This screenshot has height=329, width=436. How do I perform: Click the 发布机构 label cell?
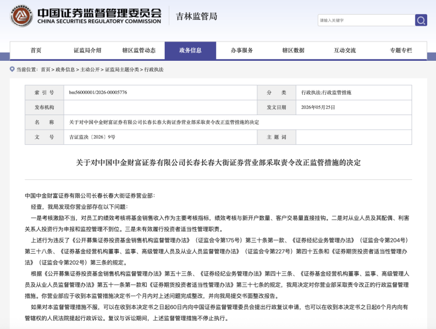point(44,108)
